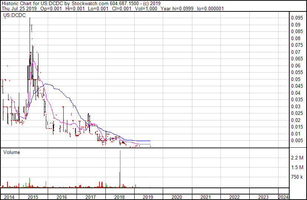
Task: Click the 2024 year label on axis
Action: coord(283,197)
